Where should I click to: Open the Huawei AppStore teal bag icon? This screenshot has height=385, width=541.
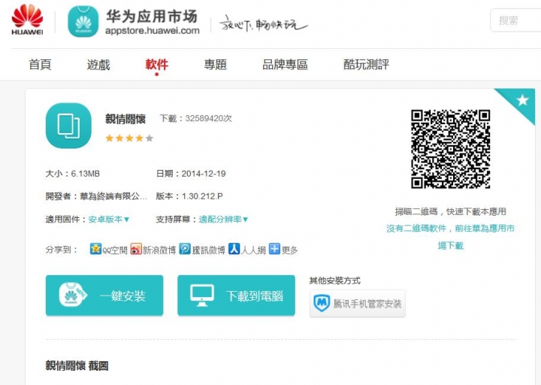[83, 21]
